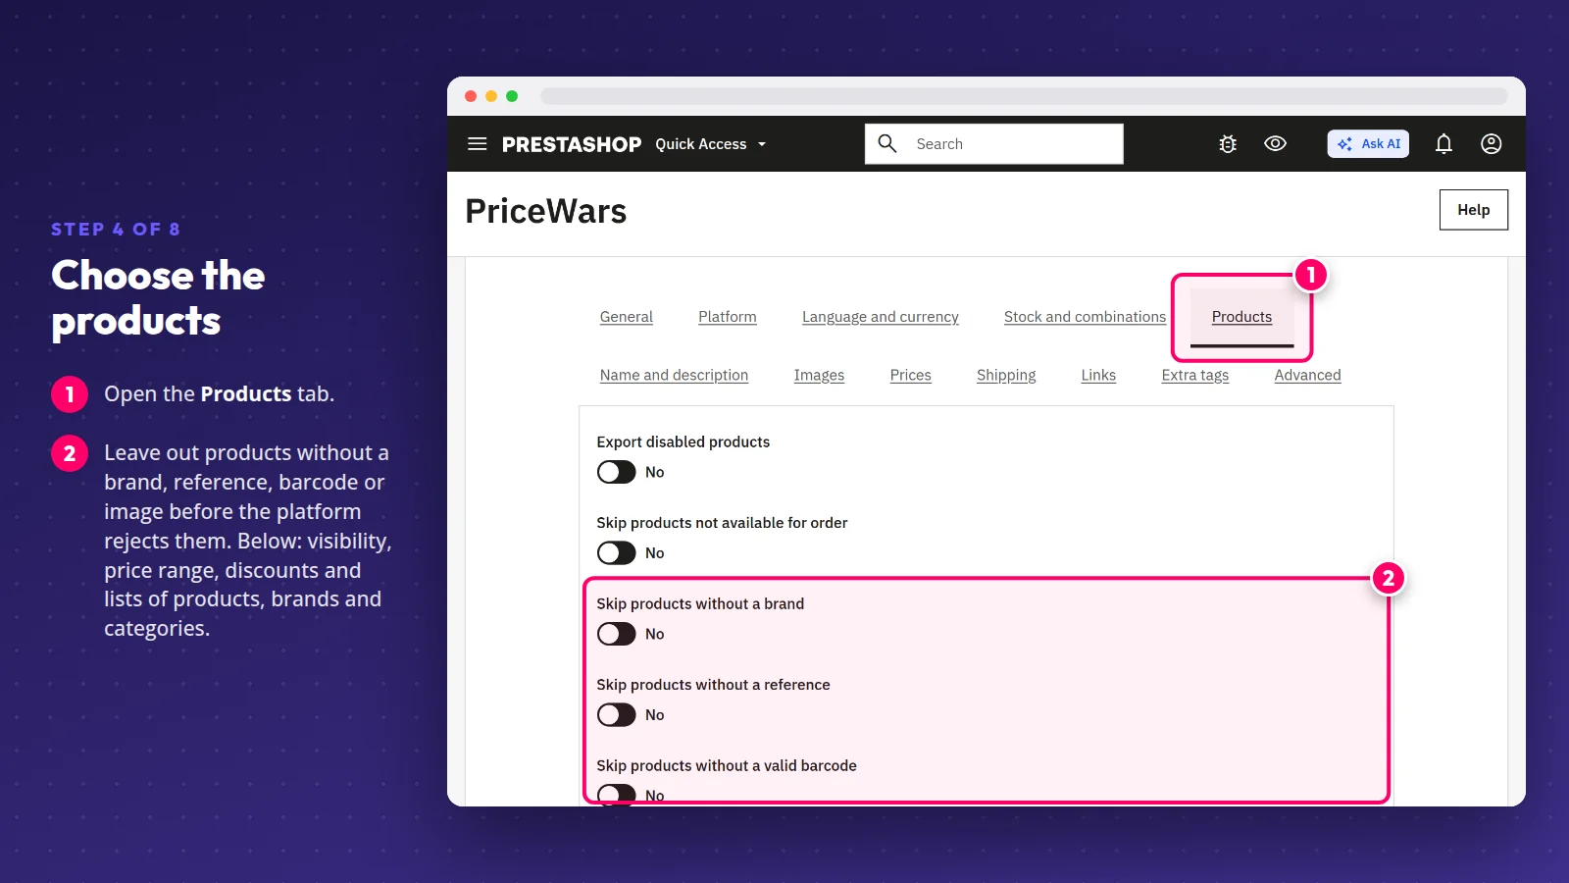Switch to the Prices tab

click(x=910, y=375)
